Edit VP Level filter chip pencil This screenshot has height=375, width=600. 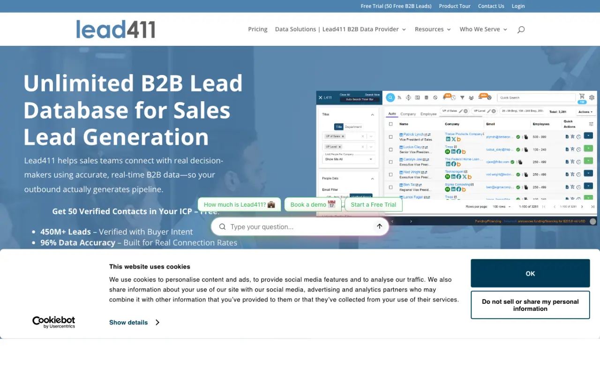(x=489, y=111)
